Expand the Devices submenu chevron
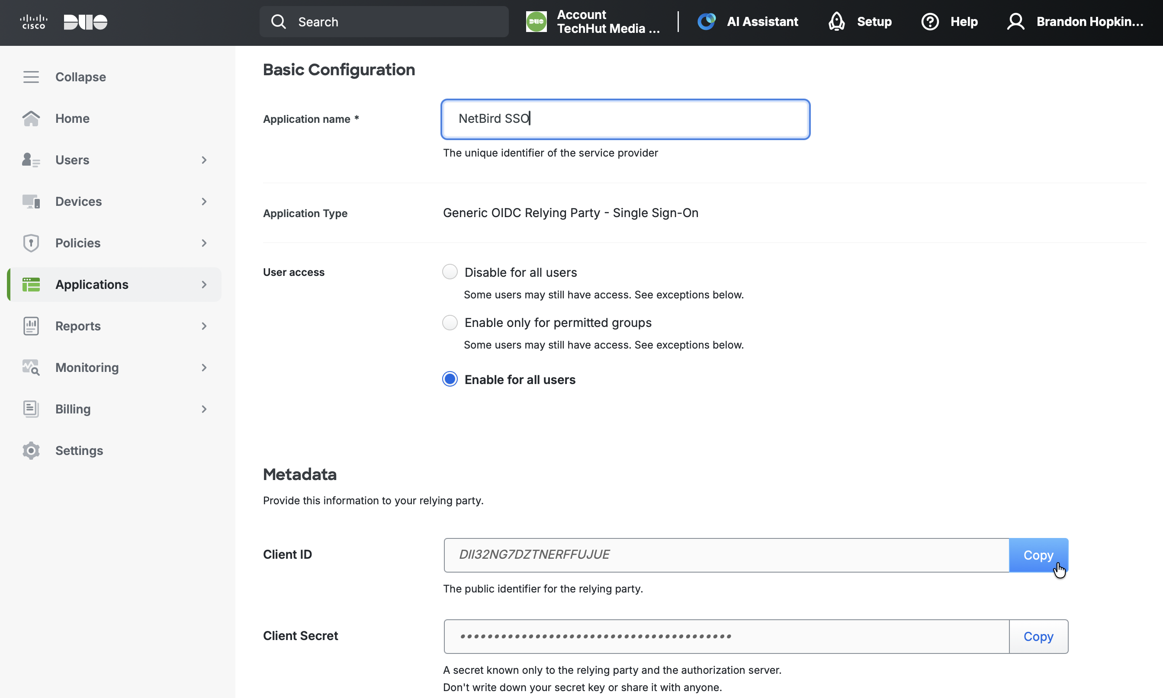Image resolution: width=1163 pixels, height=698 pixels. click(x=204, y=201)
